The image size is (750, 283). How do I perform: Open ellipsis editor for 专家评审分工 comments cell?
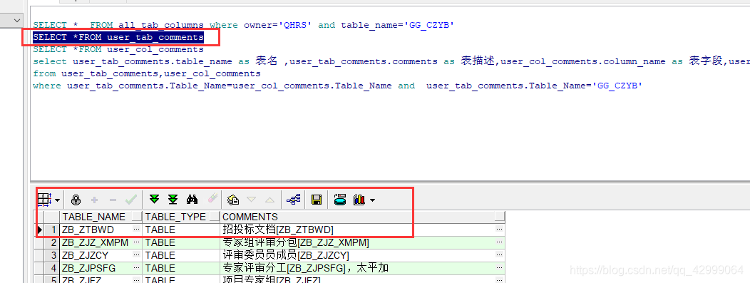(x=499, y=268)
